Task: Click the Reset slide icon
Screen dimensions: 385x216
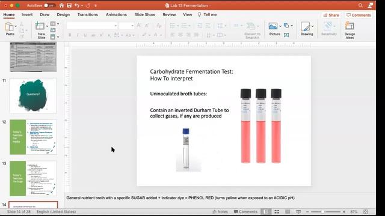Action: (53, 30)
